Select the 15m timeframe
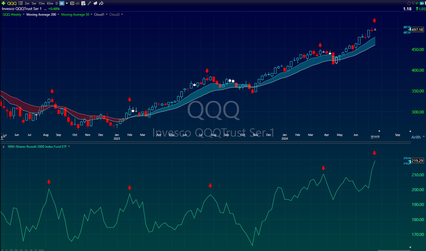The image size is (426, 251). click(x=41, y=3)
